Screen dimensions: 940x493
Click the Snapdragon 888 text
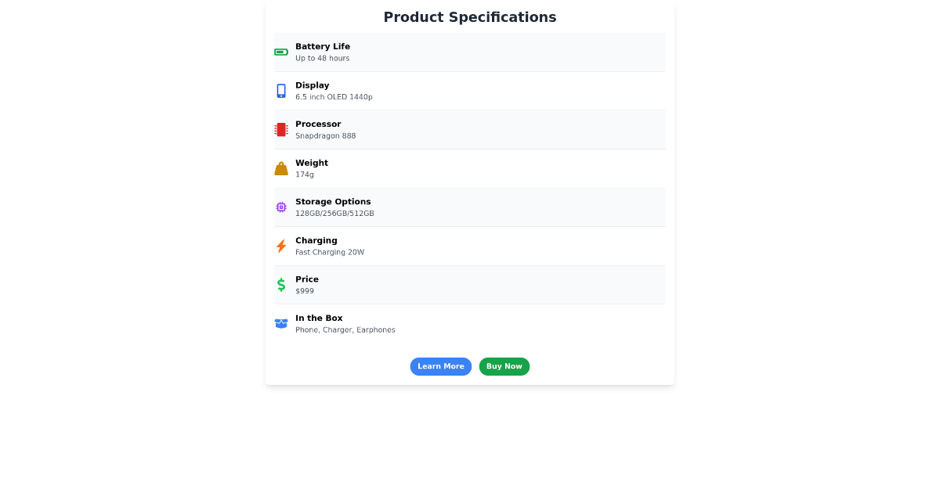pos(325,136)
